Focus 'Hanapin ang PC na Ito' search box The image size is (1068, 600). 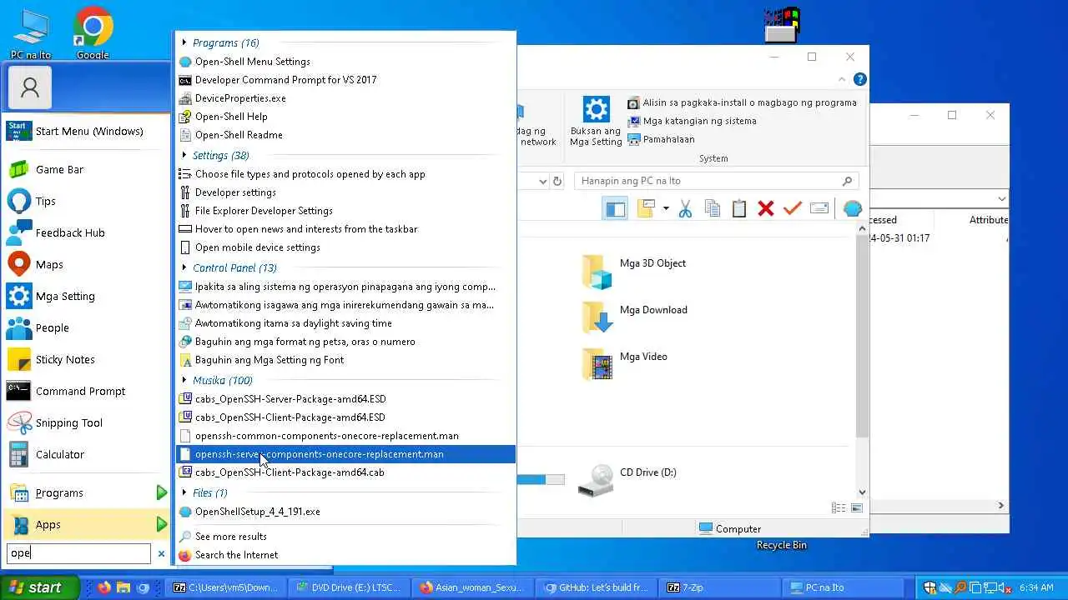click(x=716, y=181)
